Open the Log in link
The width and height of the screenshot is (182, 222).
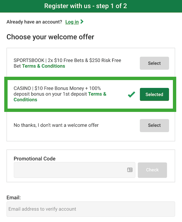tap(72, 22)
